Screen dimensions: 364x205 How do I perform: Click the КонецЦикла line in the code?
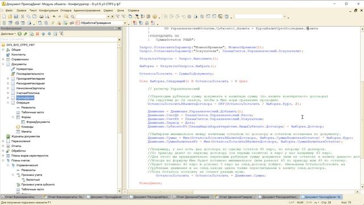point(150,183)
